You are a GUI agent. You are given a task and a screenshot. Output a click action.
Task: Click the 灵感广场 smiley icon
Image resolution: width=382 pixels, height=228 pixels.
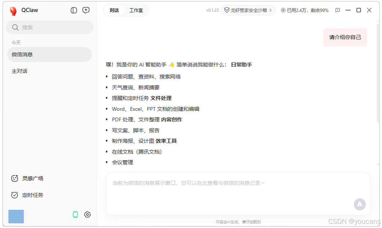tap(15, 178)
